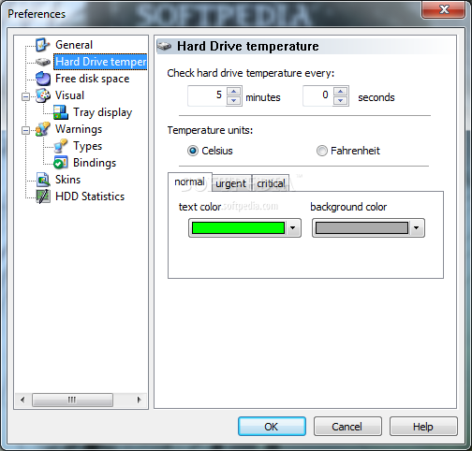The height and width of the screenshot is (451, 472).
Task: Open the Types warnings page
Action: click(x=88, y=146)
